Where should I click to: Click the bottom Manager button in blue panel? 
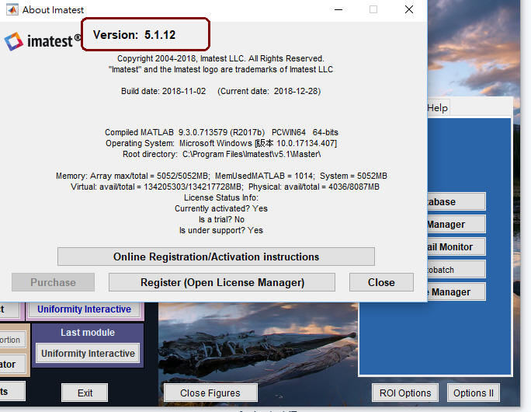[x=456, y=292]
